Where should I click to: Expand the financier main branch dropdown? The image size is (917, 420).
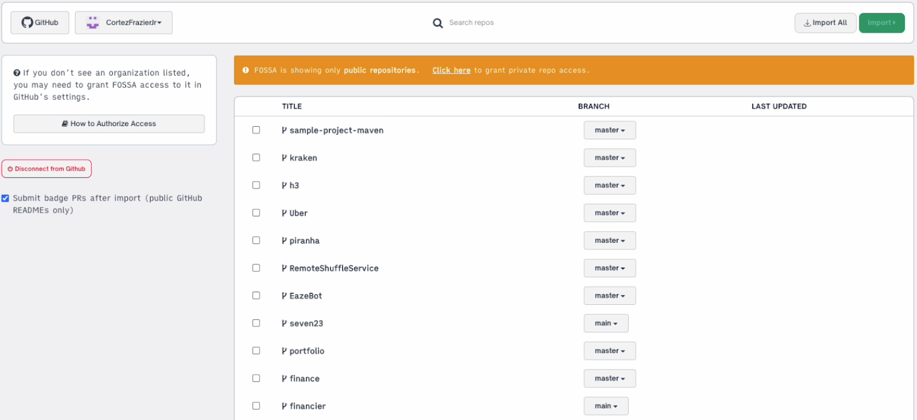click(606, 406)
